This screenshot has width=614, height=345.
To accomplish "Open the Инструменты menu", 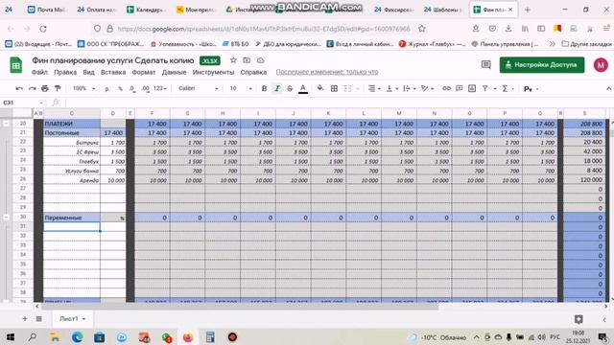I will pyautogui.click(x=213, y=73).
